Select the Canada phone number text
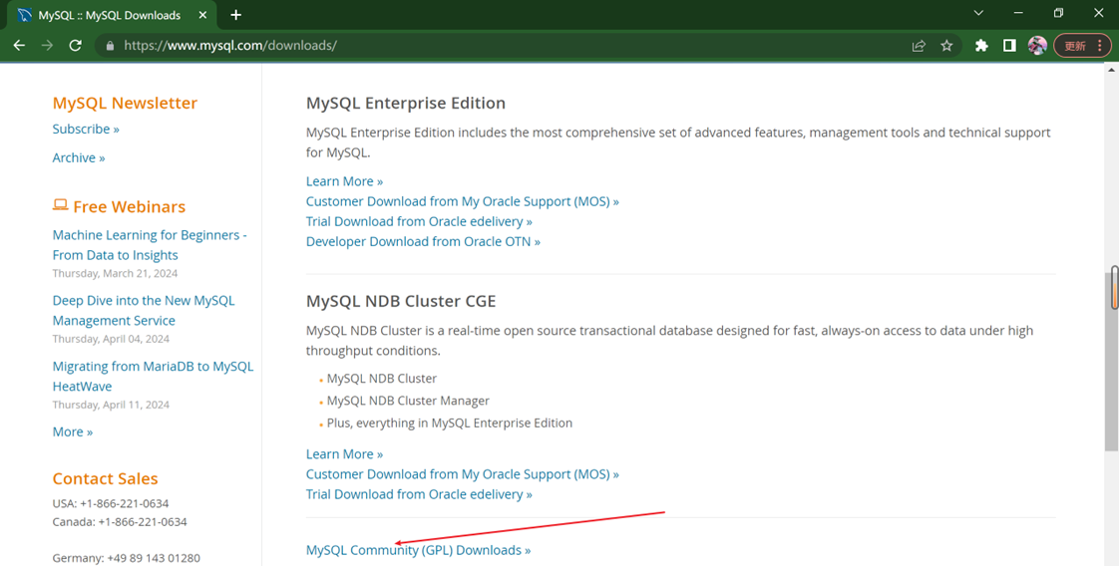Screen dimensions: 1119x566 coord(119,522)
